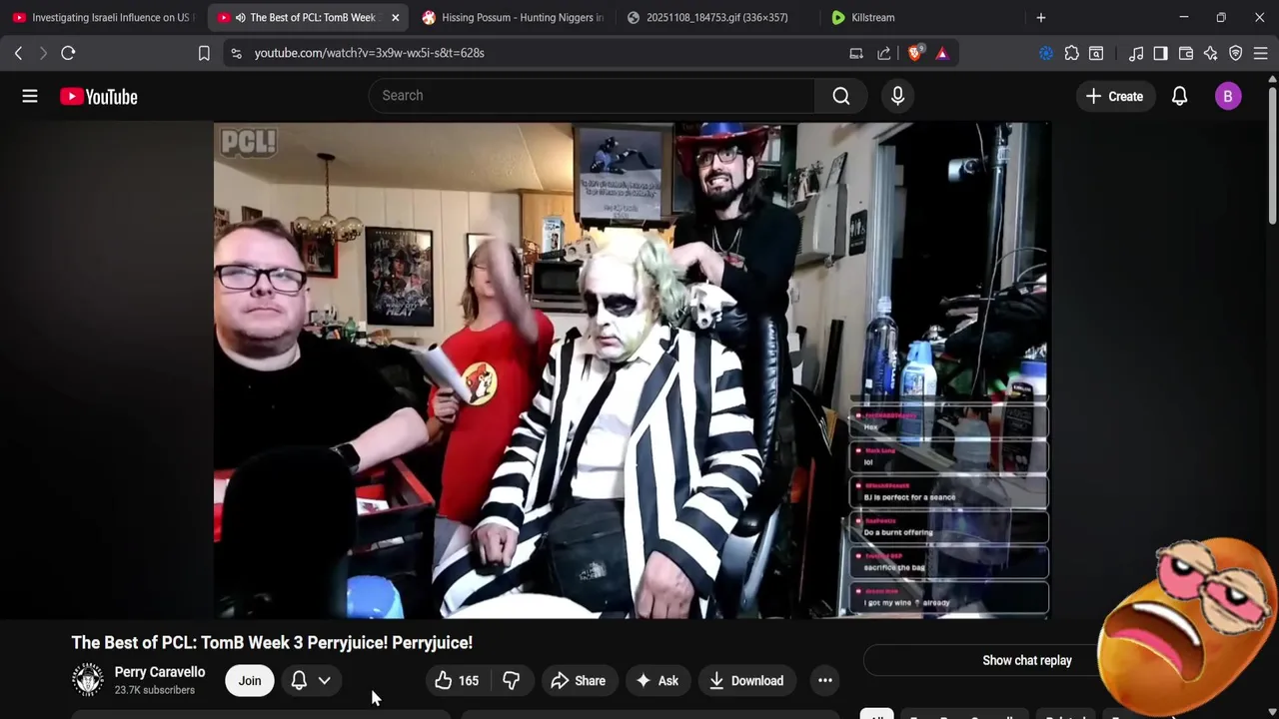
Task: Open the account avatar labeled B
Action: tap(1228, 96)
